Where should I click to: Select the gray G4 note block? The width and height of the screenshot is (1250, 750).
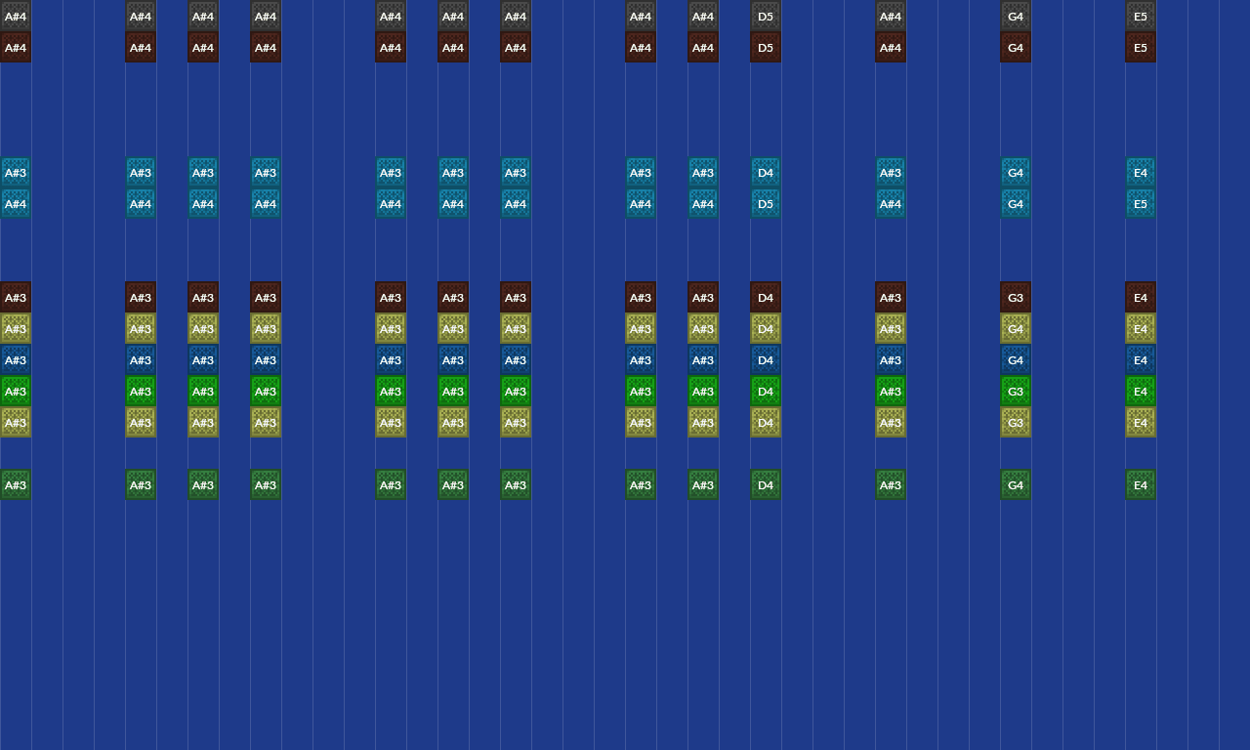point(1016,16)
